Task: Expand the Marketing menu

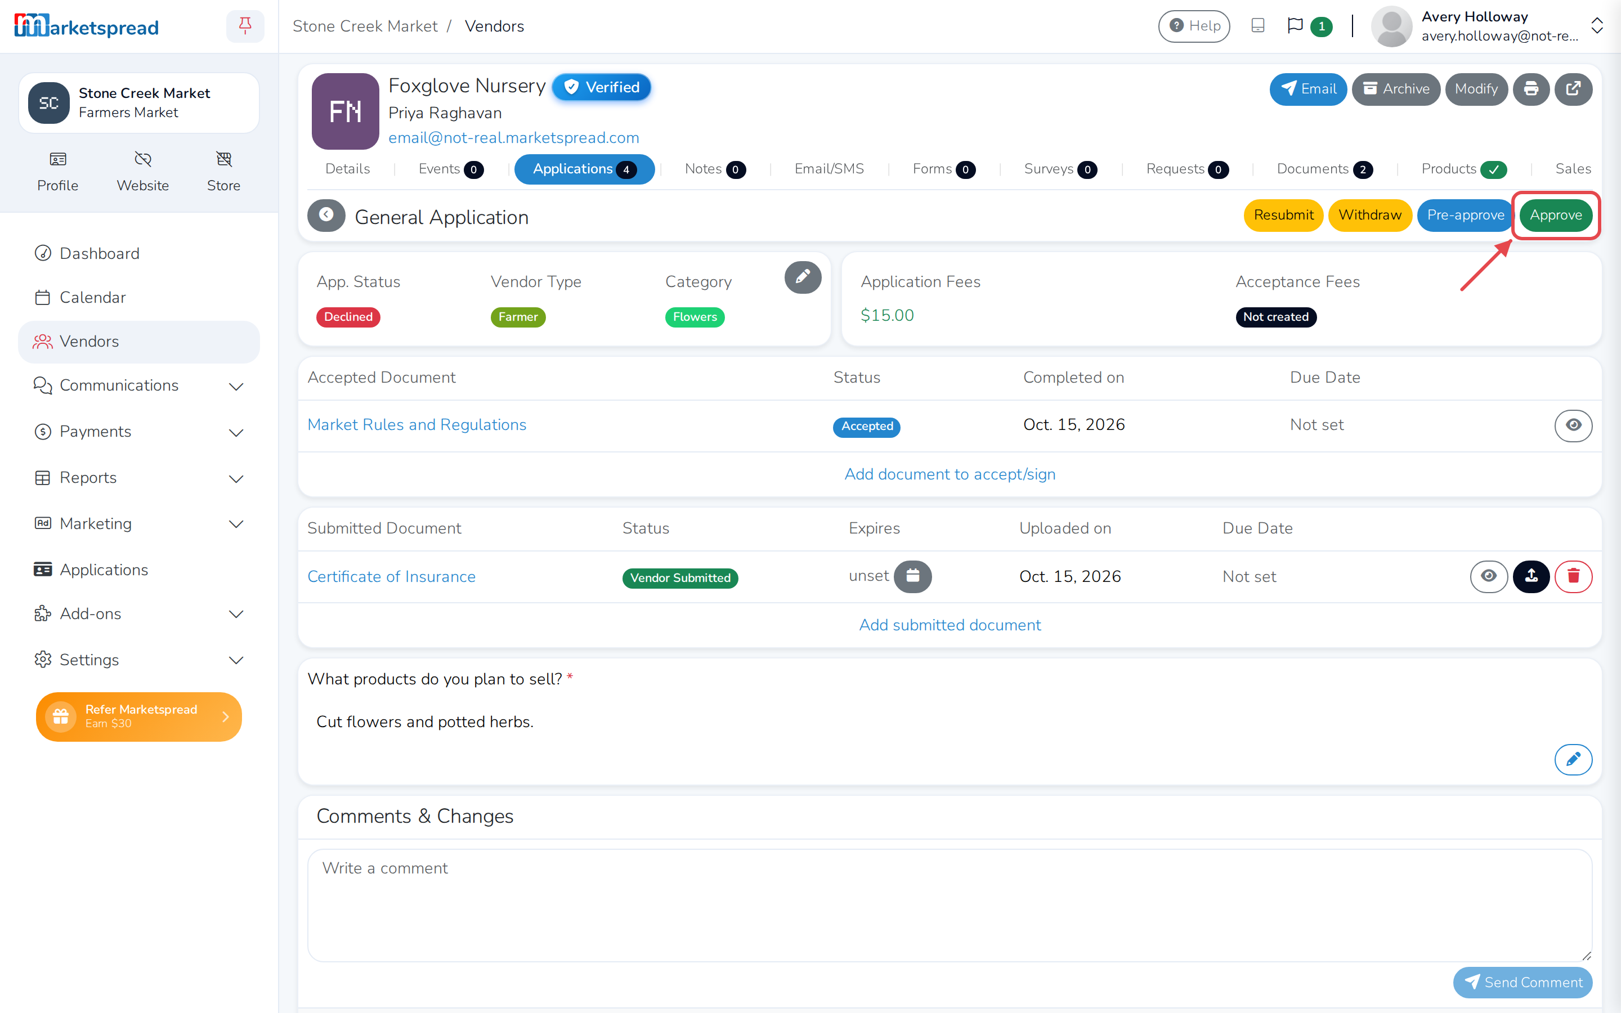Action: 138,524
